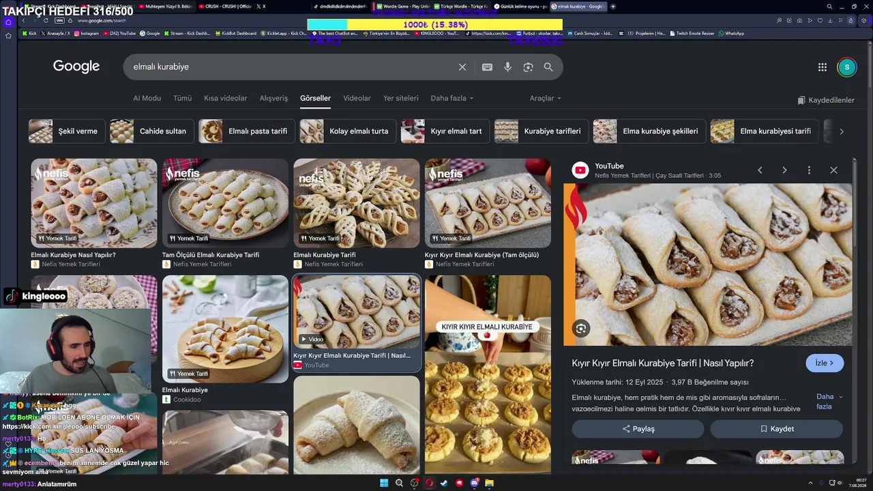Open the Araçlar tools dropdown
Screen dimensions: 873x491
545,98
